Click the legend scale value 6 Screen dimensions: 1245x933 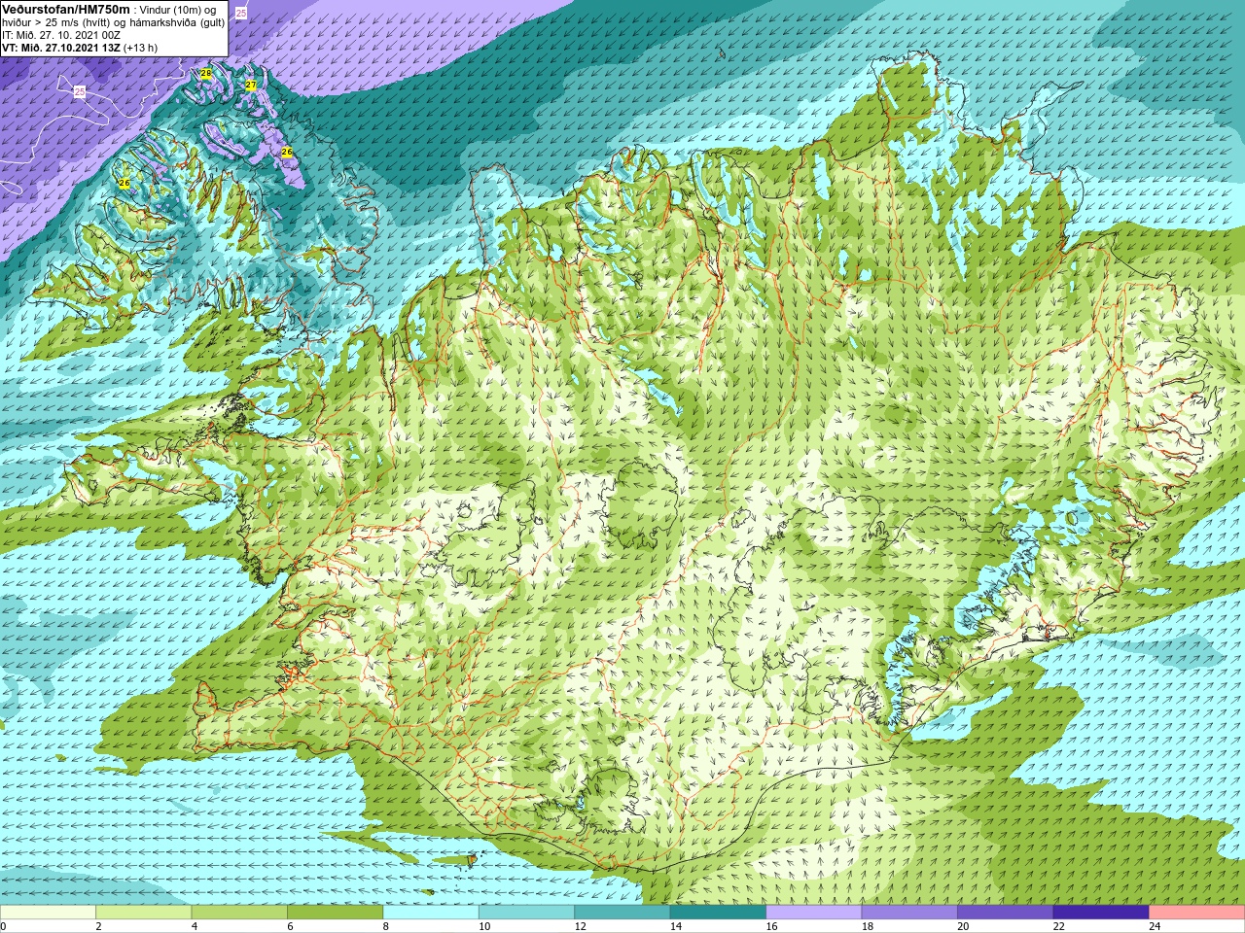pos(290,926)
